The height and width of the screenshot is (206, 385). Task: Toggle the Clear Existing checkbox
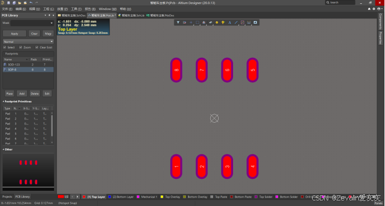[37, 47]
